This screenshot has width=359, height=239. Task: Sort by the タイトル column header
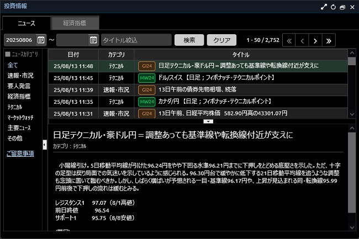[241, 55]
